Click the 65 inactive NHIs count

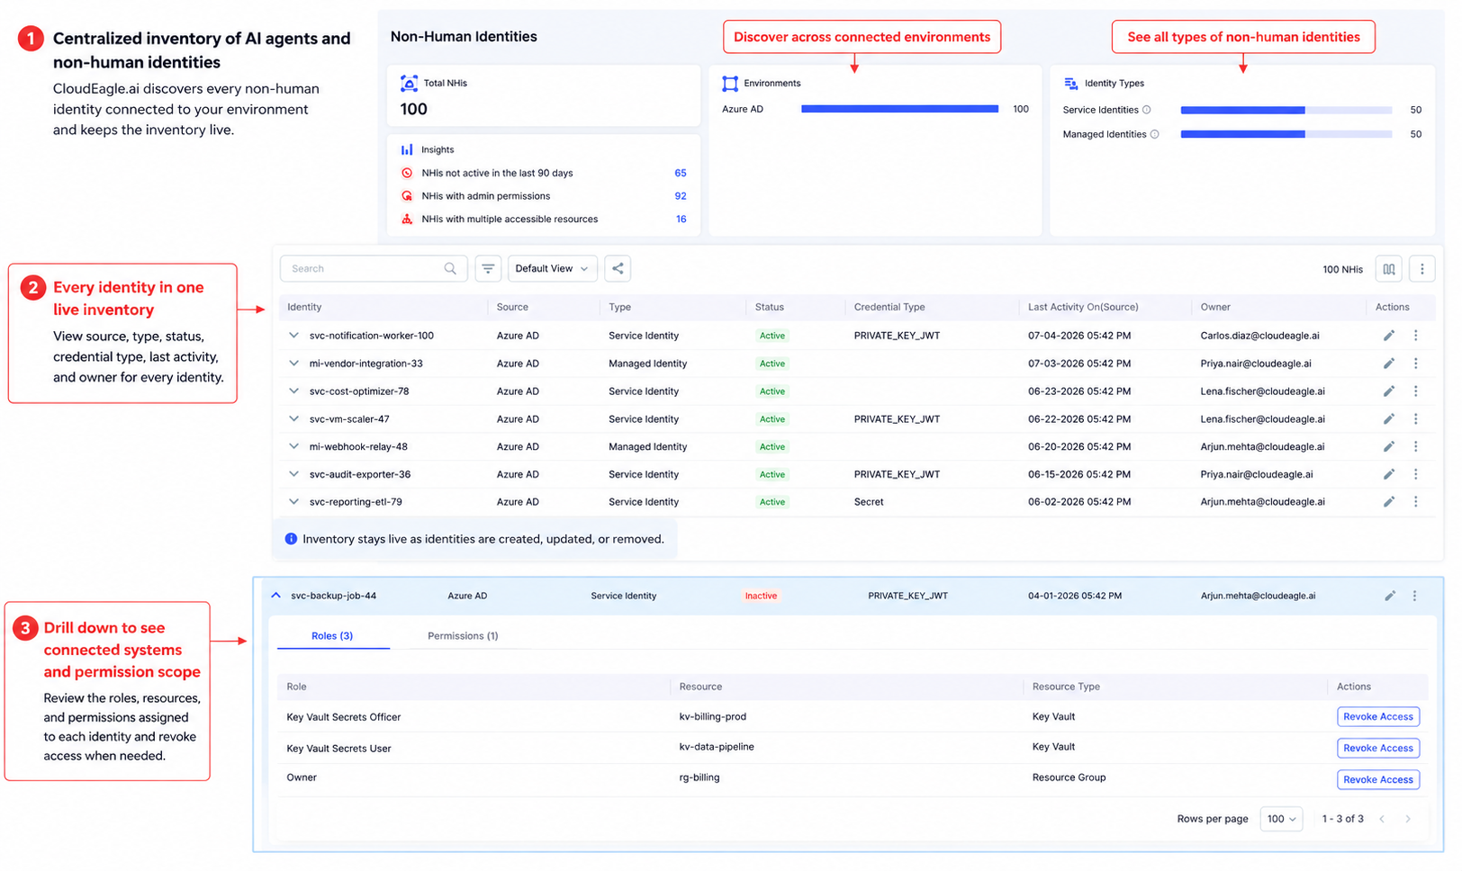pyautogui.click(x=681, y=173)
